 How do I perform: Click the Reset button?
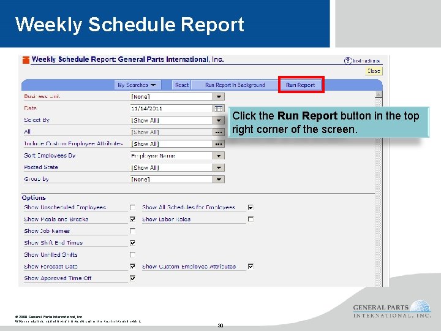coord(182,85)
